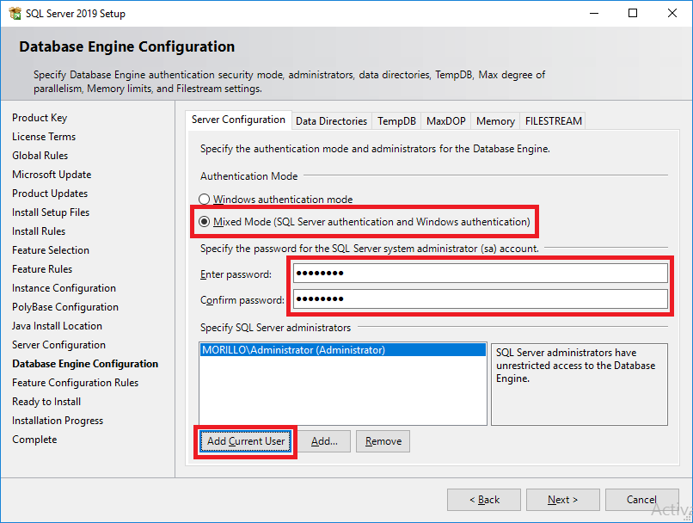Close the SQL Server 2019 Setup window
The image size is (693, 523).
pos(672,13)
